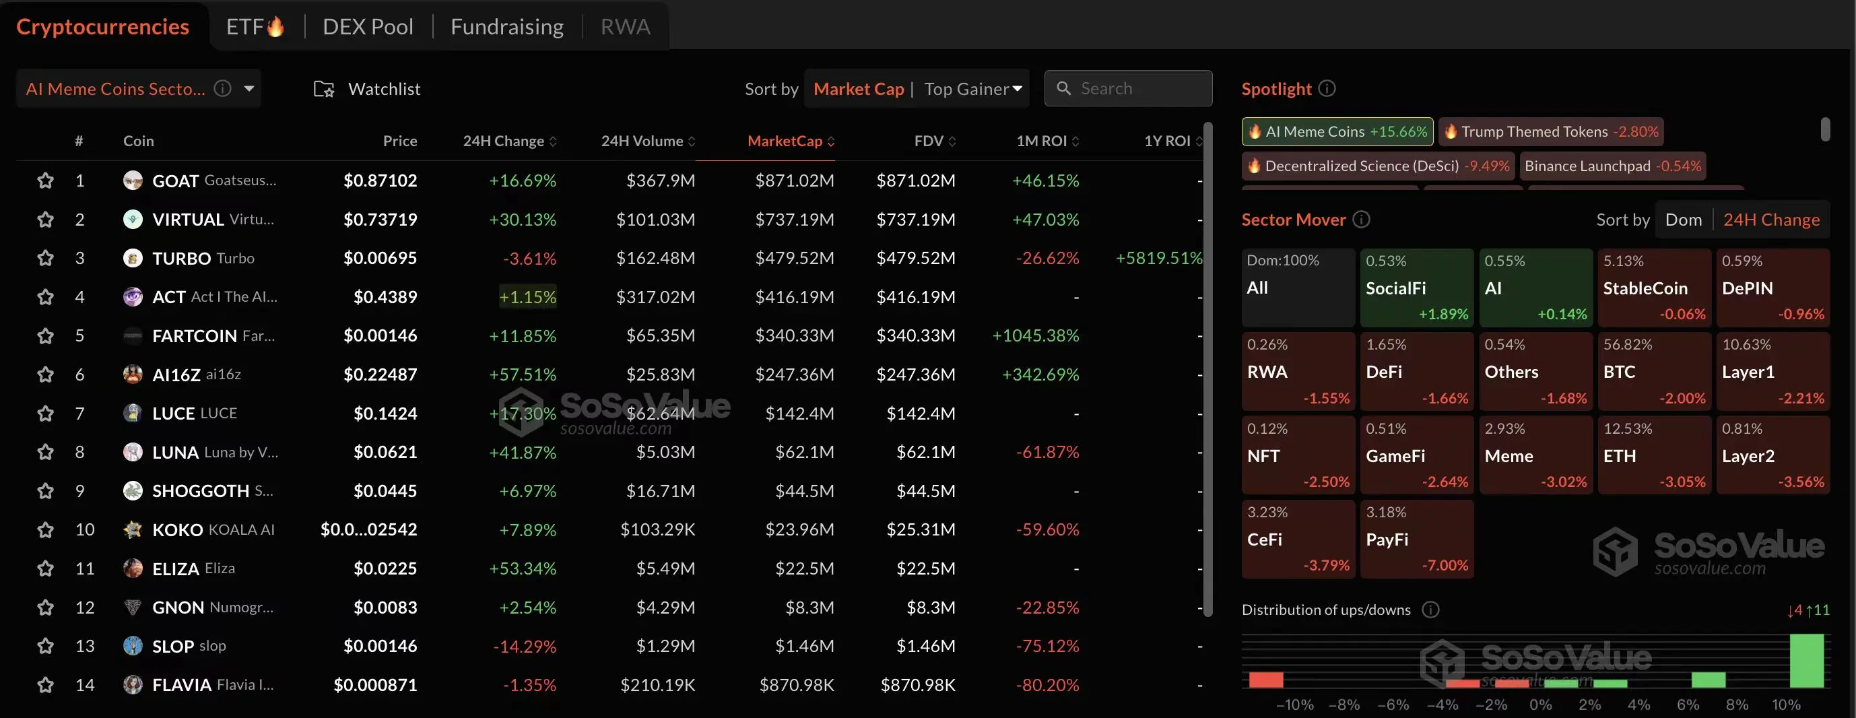Image resolution: width=1856 pixels, height=718 pixels.
Task: Click the GOAT coin logo icon
Action: 133,181
